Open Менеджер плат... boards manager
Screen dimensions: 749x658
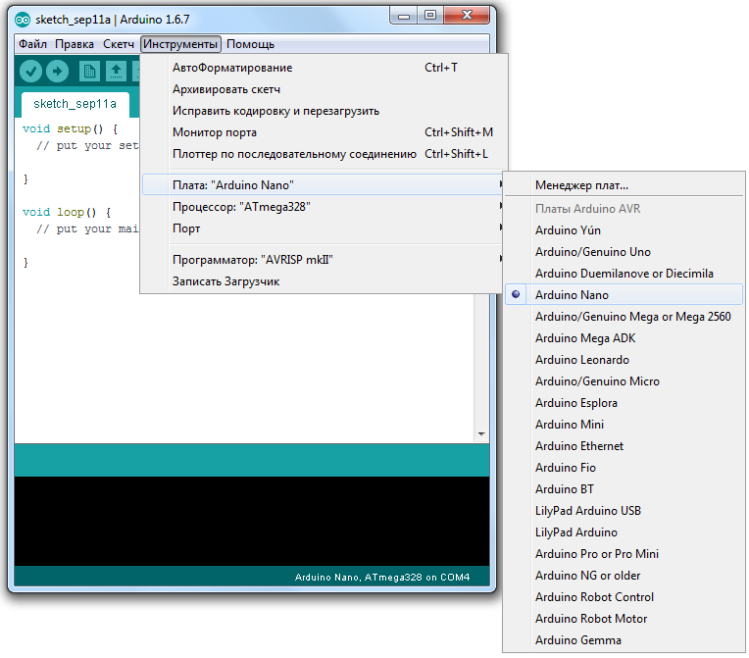tap(581, 185)
